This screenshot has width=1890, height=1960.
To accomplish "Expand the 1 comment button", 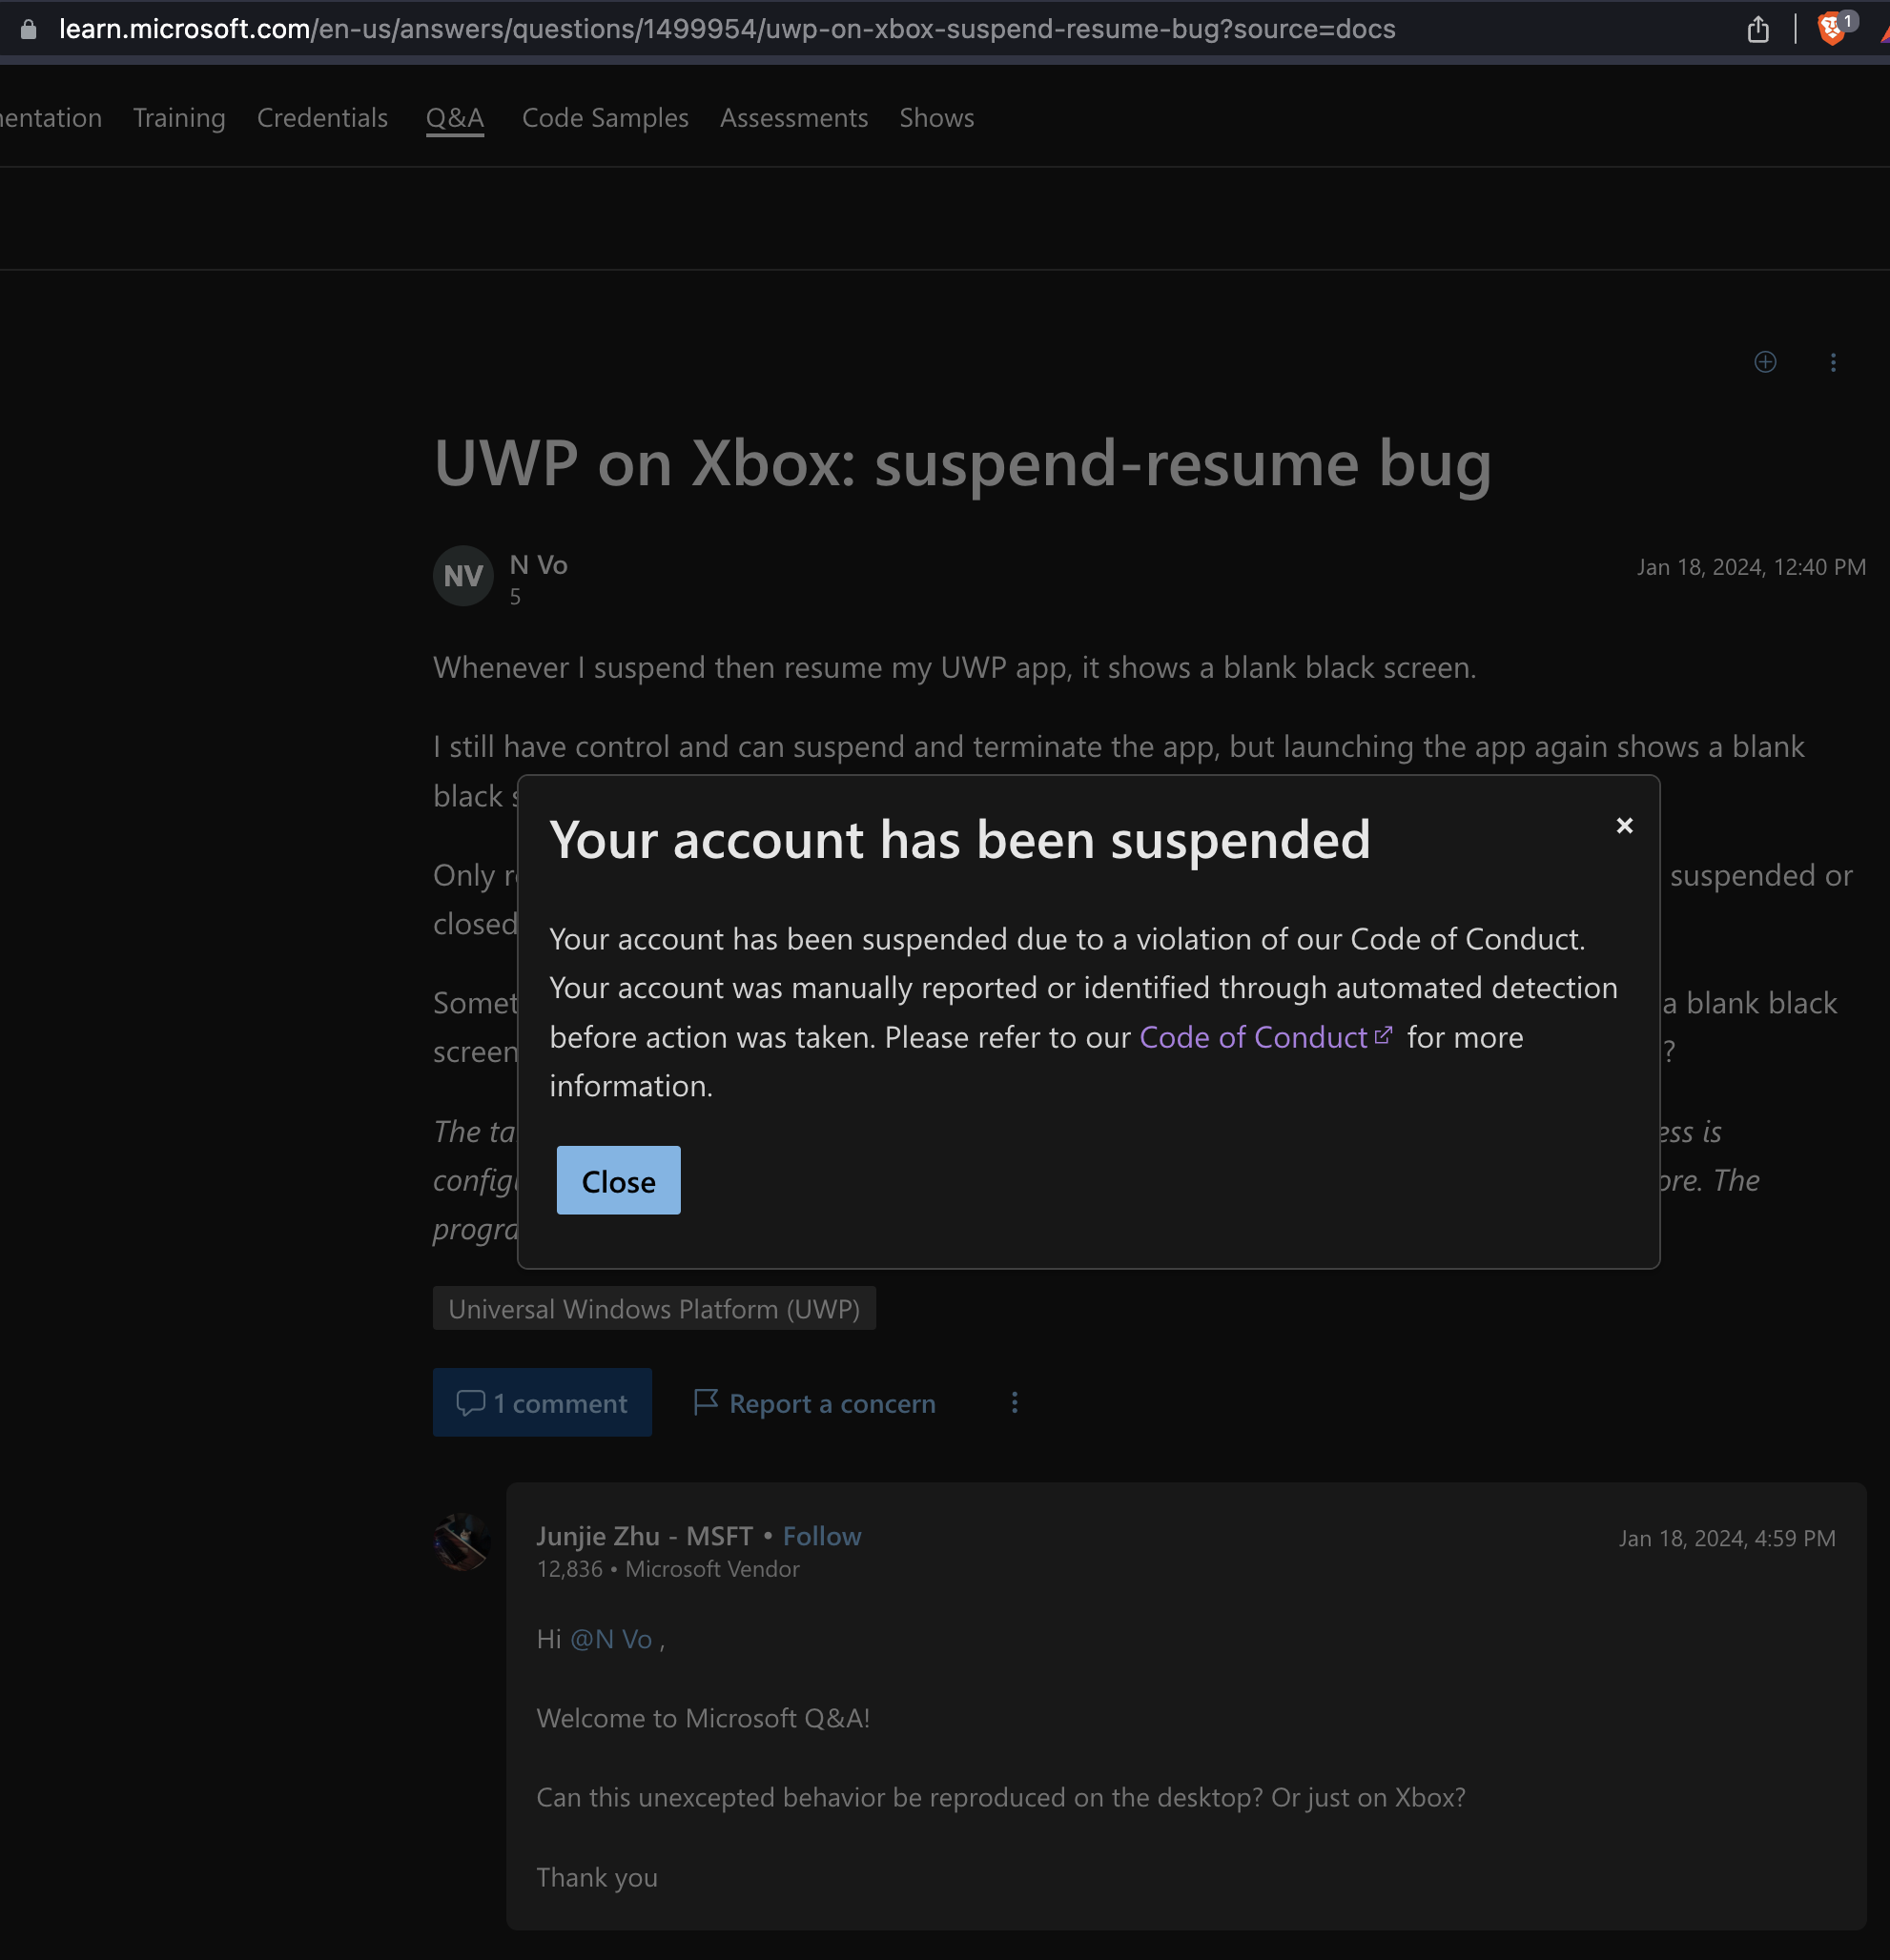I will (x=542, y=1403).
